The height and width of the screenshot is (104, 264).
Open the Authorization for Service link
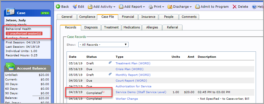pyautogui.click(x=133, y=86)
